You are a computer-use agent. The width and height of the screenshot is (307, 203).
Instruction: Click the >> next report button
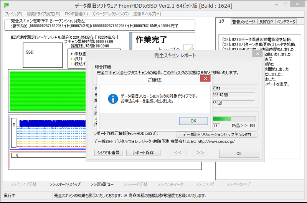coord(200,153)
